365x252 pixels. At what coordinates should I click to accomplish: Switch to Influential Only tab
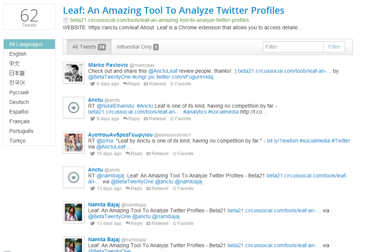click(138, 47)
